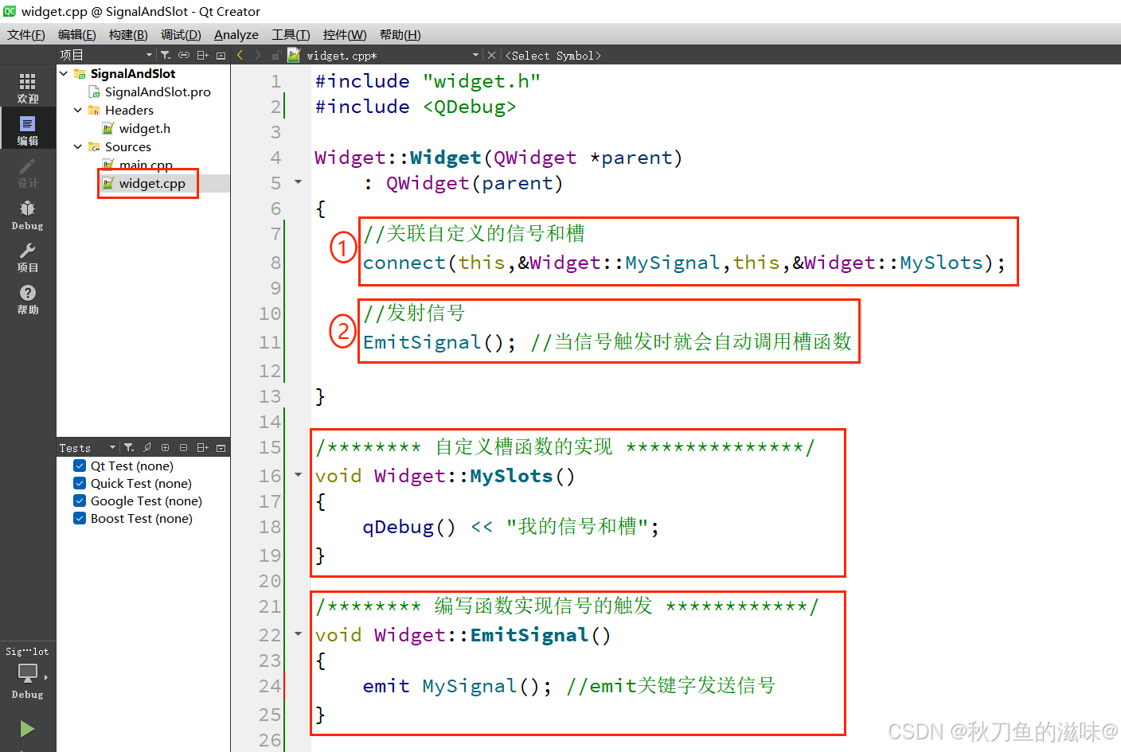Expand all tests with plus icon
Viewport: 1121px width, 752px height.
(166, 448)
